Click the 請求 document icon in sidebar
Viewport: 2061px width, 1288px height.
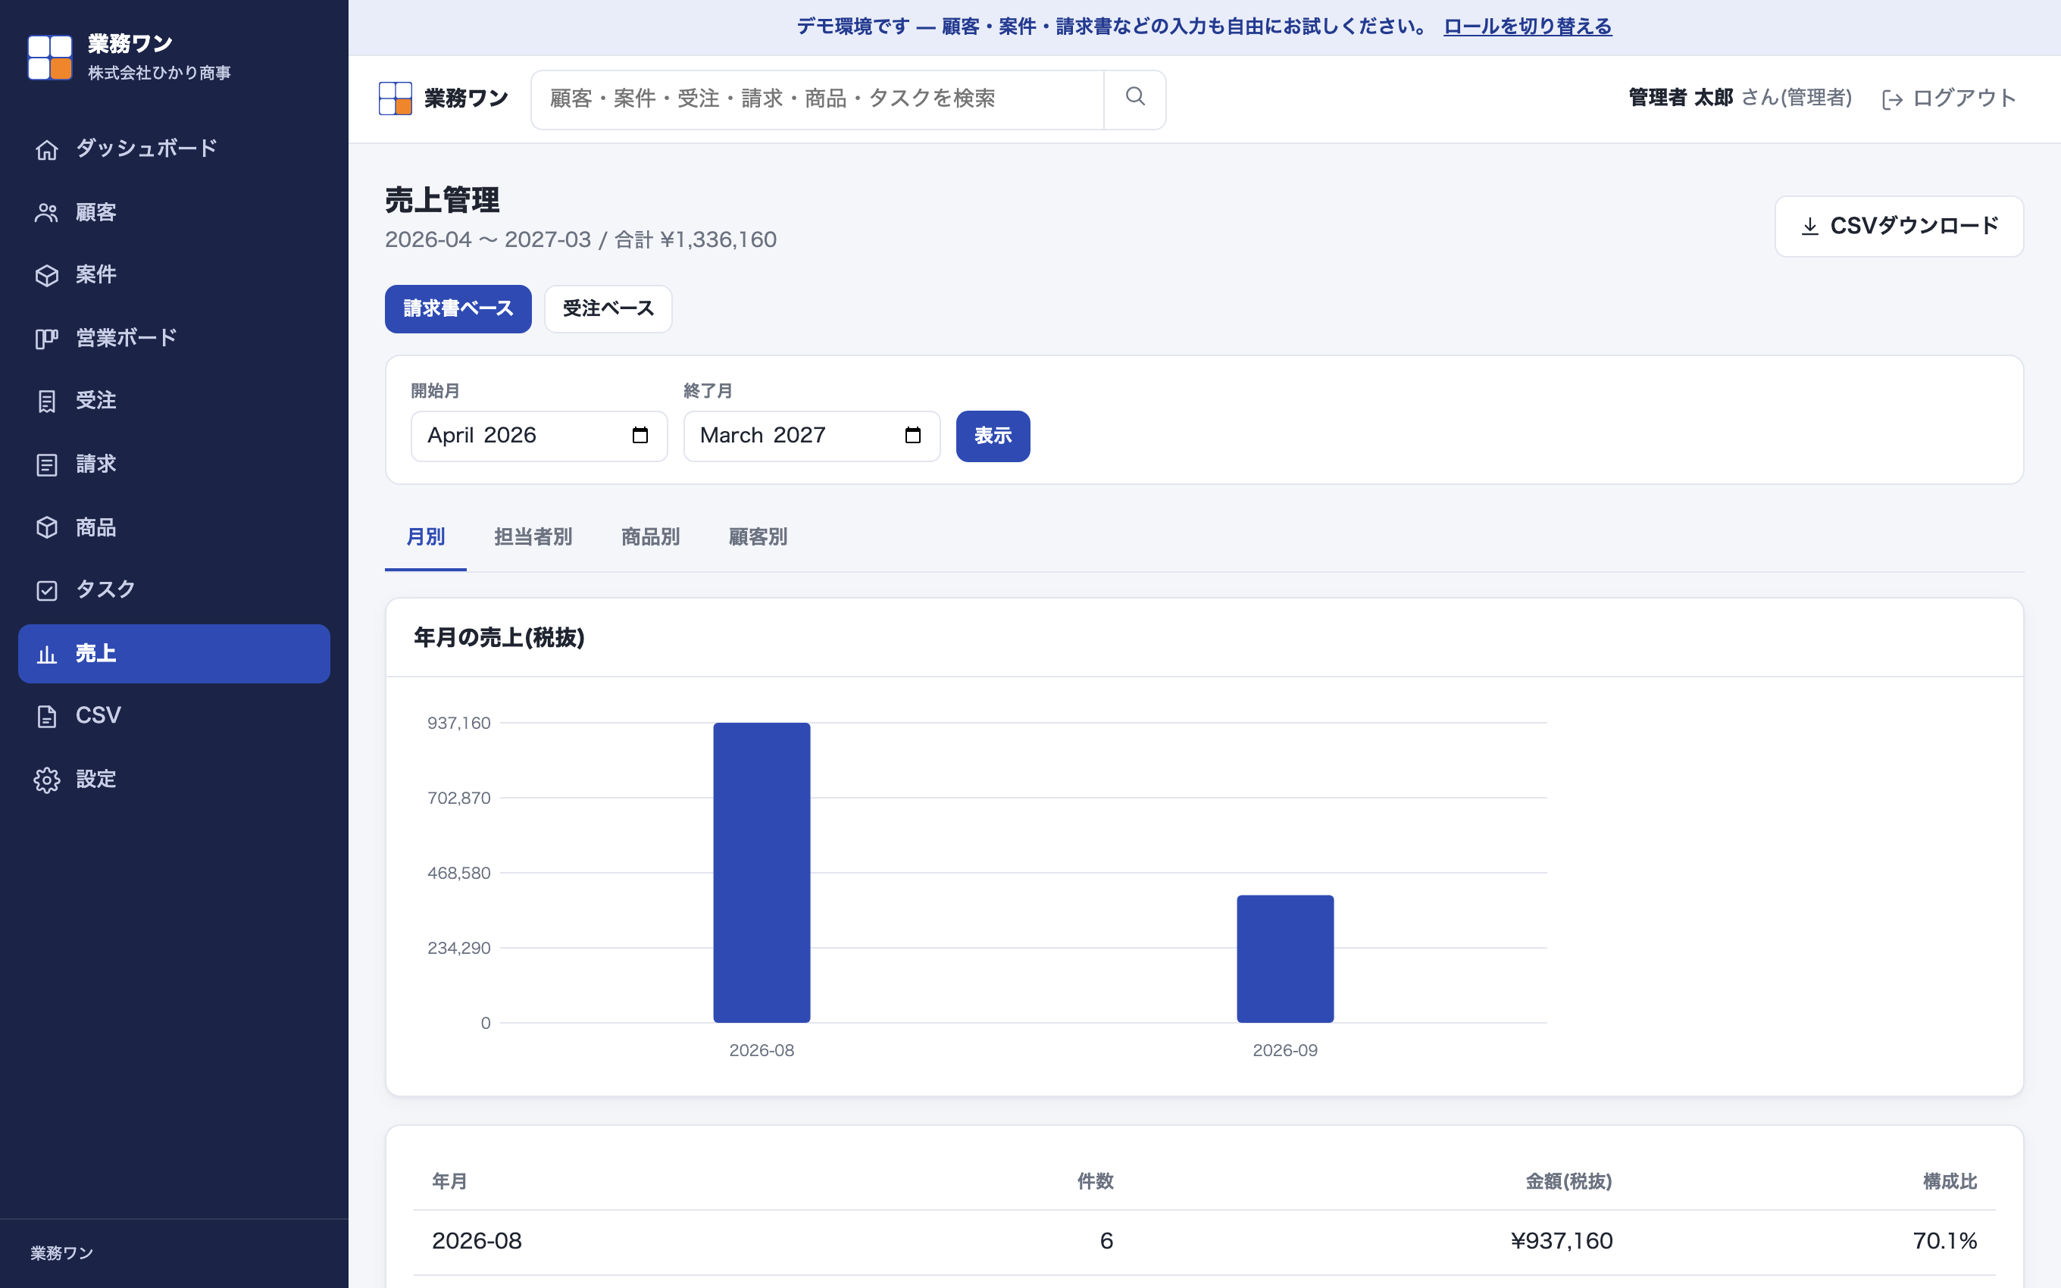pyautogui.click(x=47, y=464)
